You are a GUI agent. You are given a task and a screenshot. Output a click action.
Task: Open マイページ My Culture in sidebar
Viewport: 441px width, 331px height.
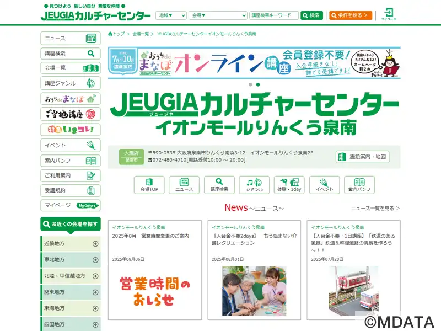tap(71, 205)
